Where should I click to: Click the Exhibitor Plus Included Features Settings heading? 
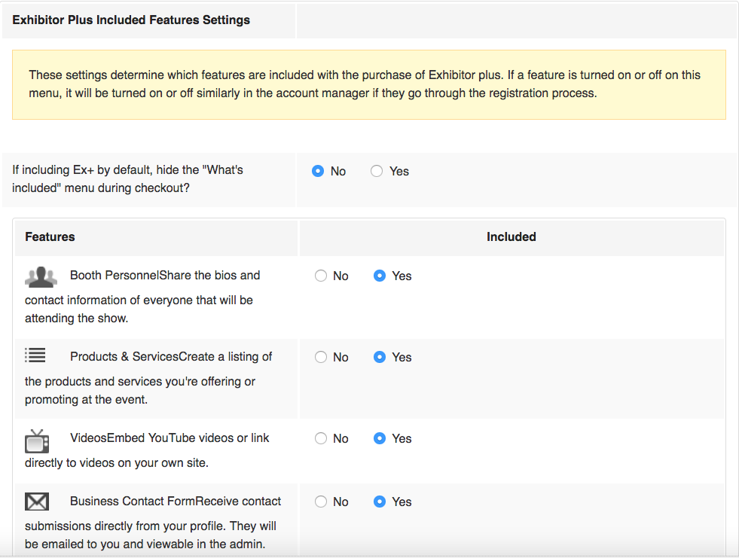pos(131,20)
